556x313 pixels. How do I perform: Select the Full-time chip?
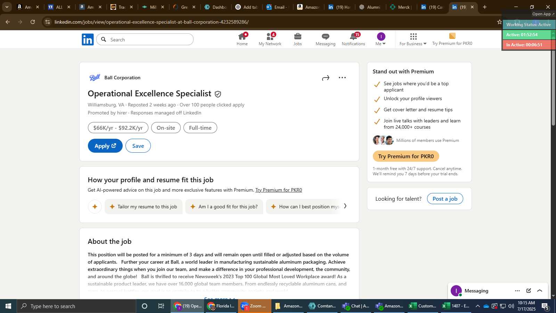tap(200, 128)
